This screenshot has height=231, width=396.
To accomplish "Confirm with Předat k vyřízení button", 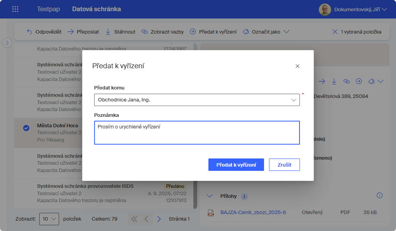I will pyautogui.click(x=236, y=165).
